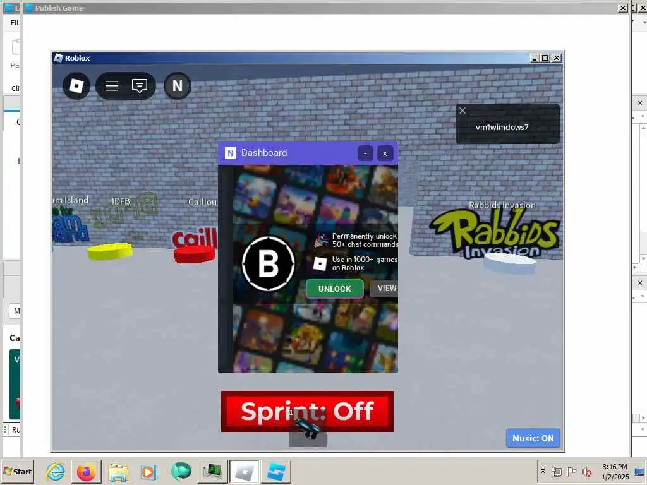Open the circuit board app in taskbar
Viewport: 647px width, 485px height.
pos(212,472)
